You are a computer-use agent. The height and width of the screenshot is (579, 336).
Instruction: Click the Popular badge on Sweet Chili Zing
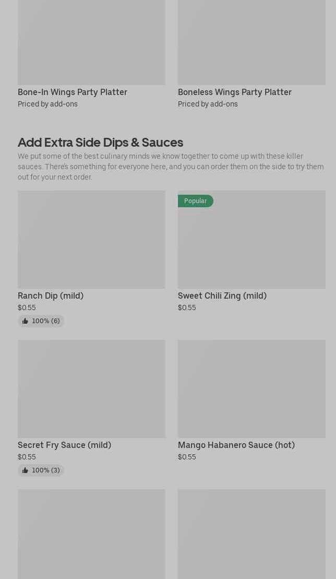196,201
